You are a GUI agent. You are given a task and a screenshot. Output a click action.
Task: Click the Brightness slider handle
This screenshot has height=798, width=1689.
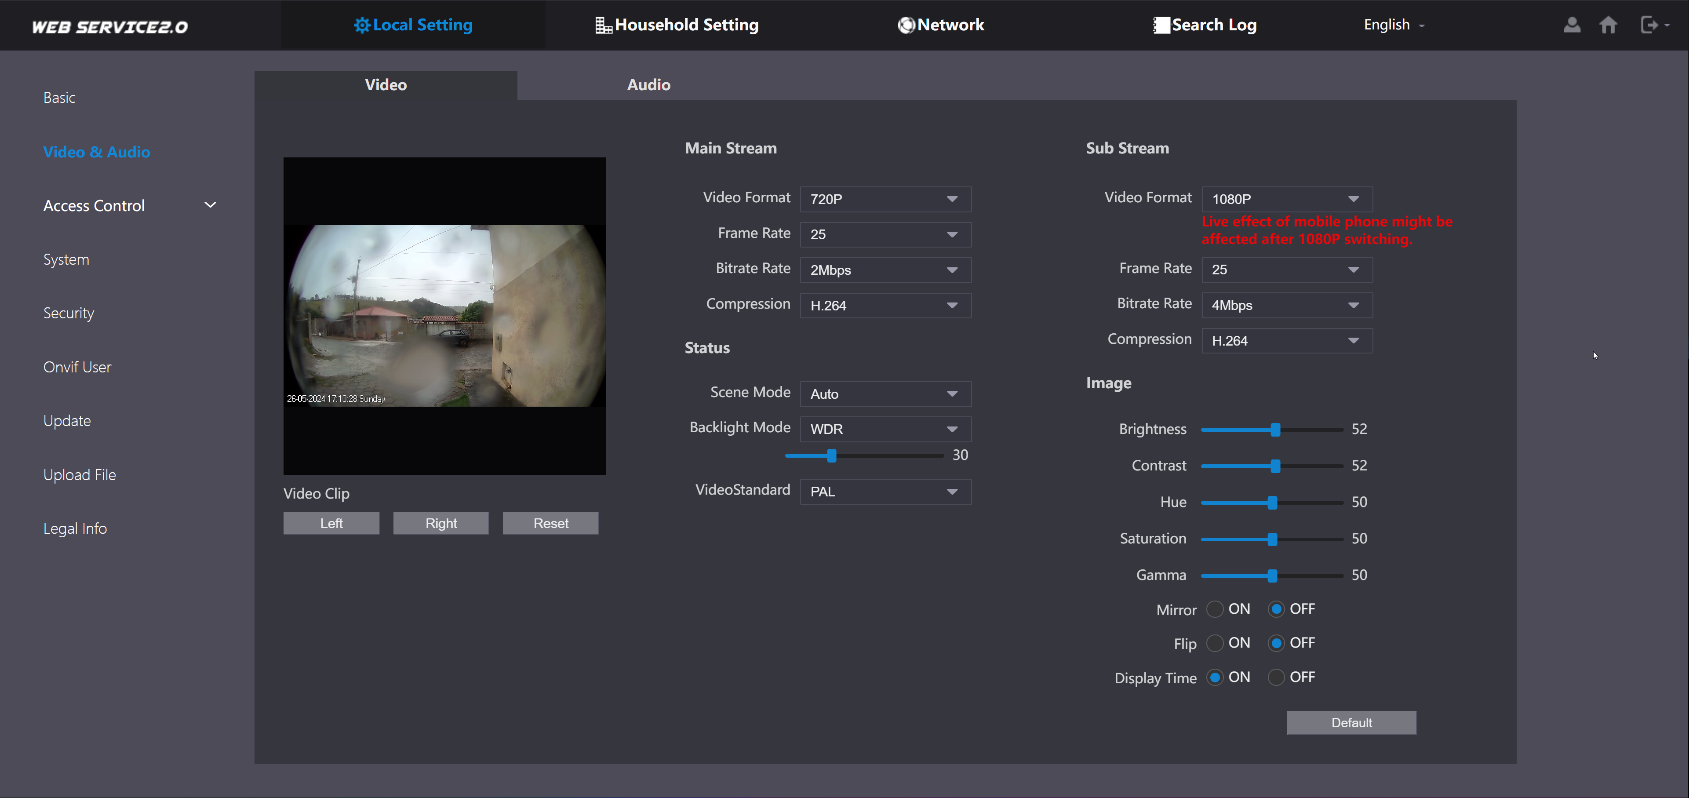tap(1275, 430)
